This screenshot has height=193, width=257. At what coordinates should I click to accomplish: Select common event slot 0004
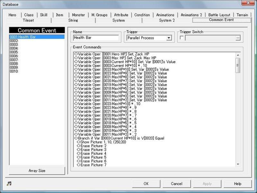tap(37, 48)
